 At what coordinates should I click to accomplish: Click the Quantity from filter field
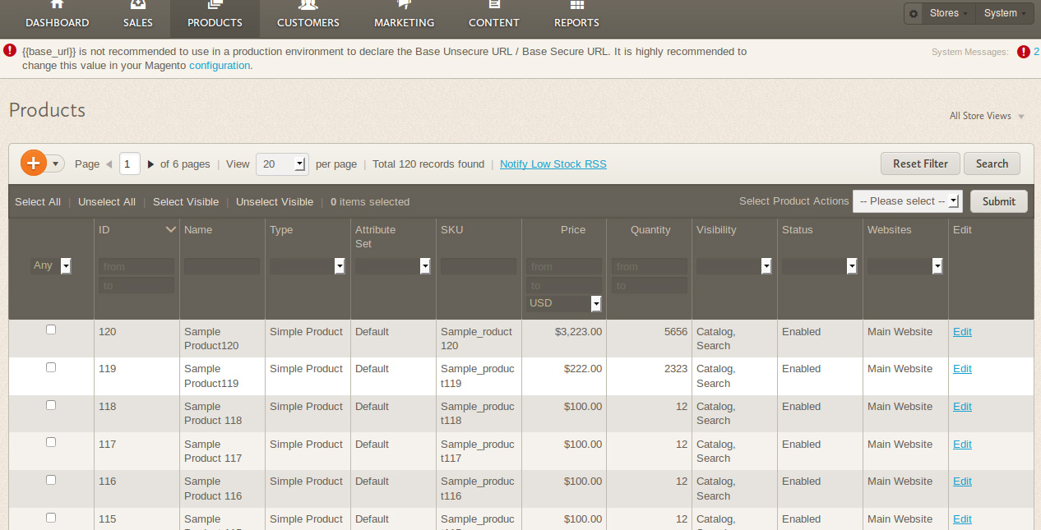[650, 266]
